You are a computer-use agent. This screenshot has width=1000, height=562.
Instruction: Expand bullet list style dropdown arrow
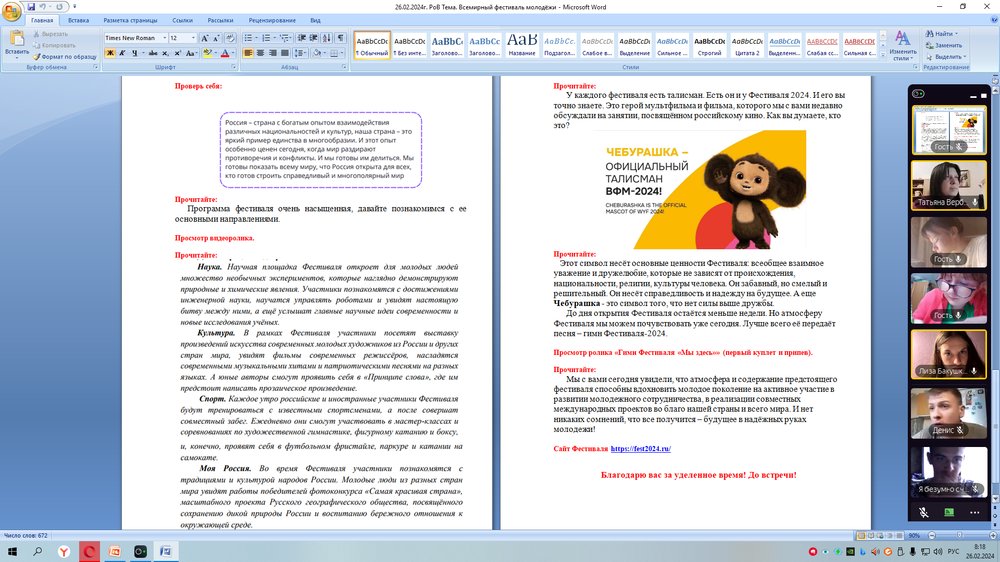tap(256, 38)
